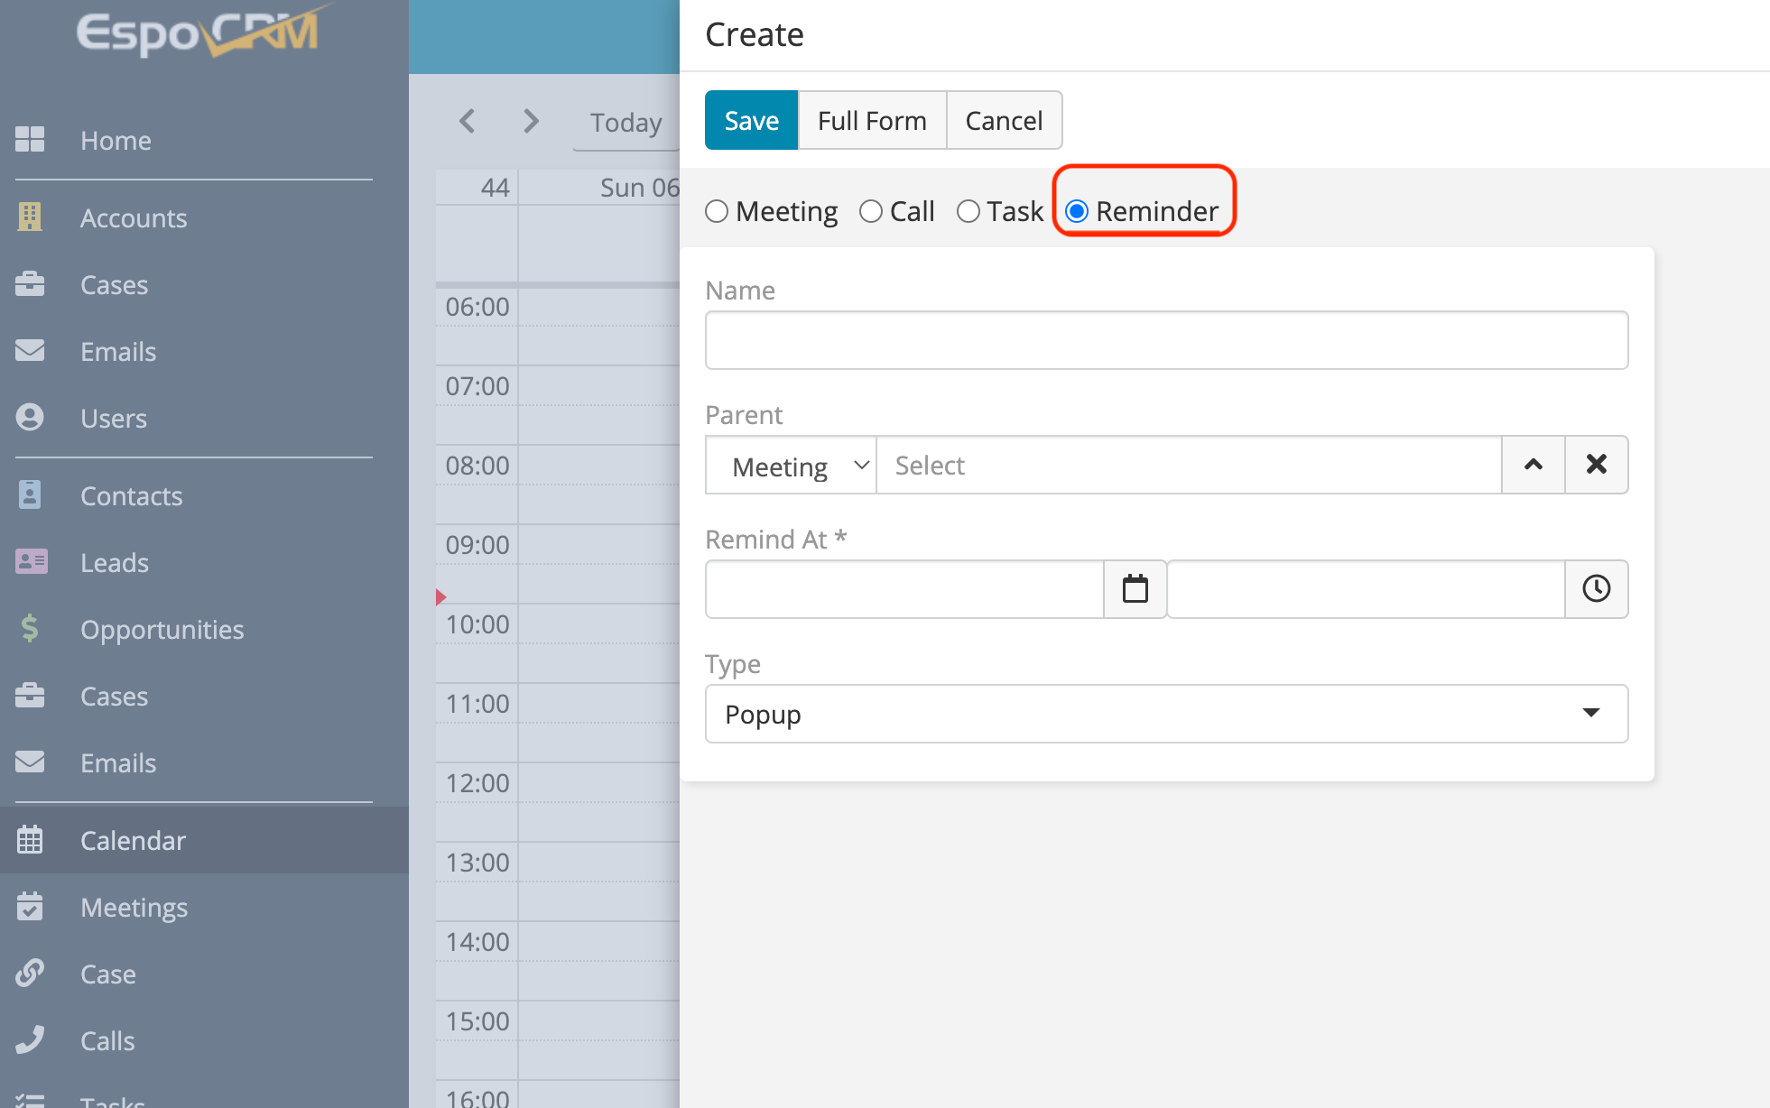Click the Full Form button
The width and height of the screenshot is (1770, 1108).
pos(872,120)
